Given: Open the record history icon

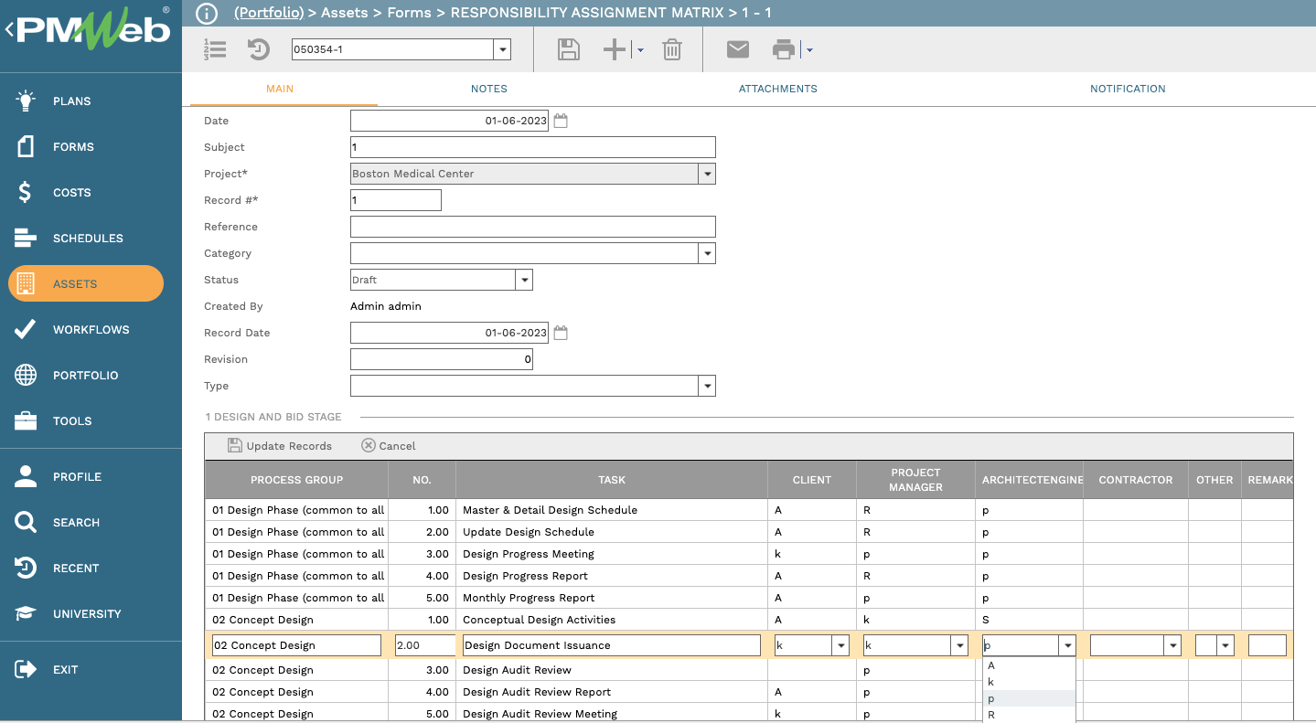Looking at the screenshot, I should pos(259,49).
